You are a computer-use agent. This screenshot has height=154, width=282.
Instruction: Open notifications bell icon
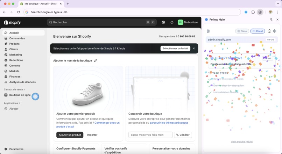pyautogui.click(x=172, y=22)
